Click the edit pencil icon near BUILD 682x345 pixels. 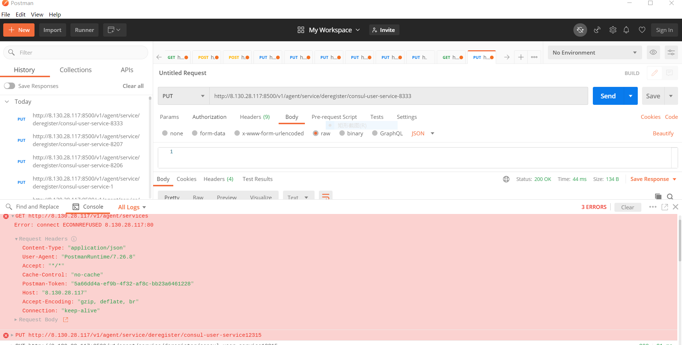pos(655,73)
